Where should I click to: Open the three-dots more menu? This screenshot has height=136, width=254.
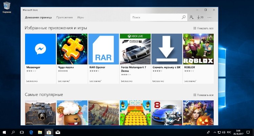coord(209,17)
